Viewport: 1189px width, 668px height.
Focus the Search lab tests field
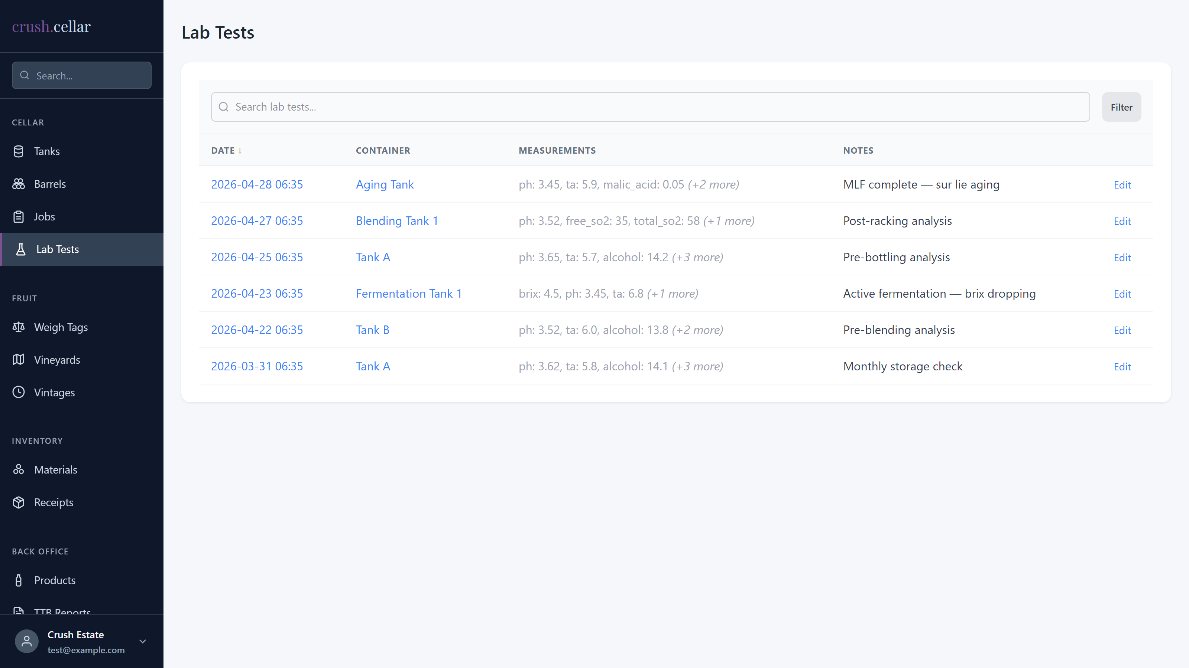pyautogui.click(x=650, y=107)
